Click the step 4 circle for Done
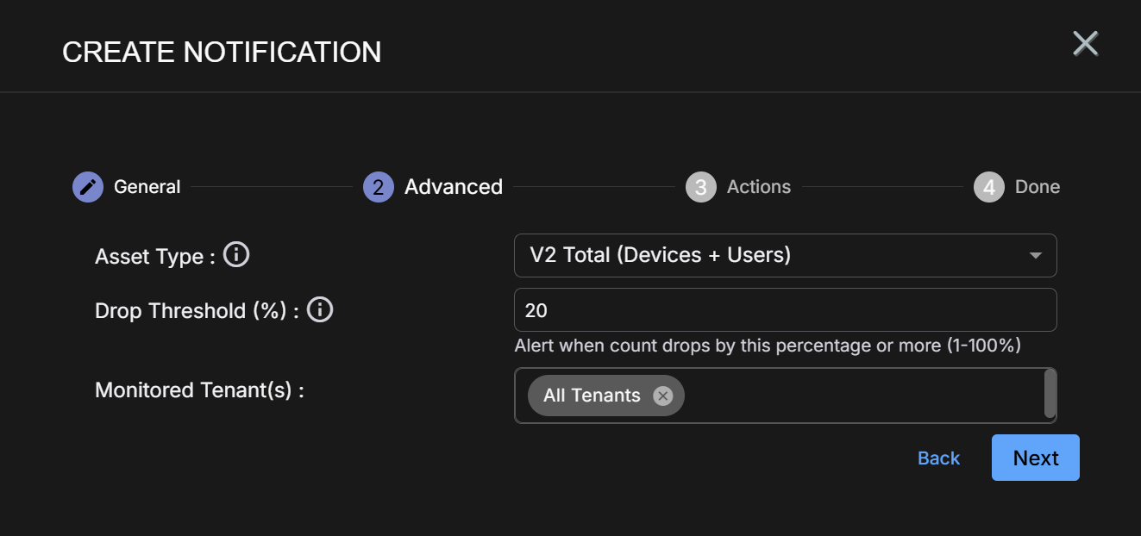The height and width of the screenshot is (536, 1141). pos(989,187)
